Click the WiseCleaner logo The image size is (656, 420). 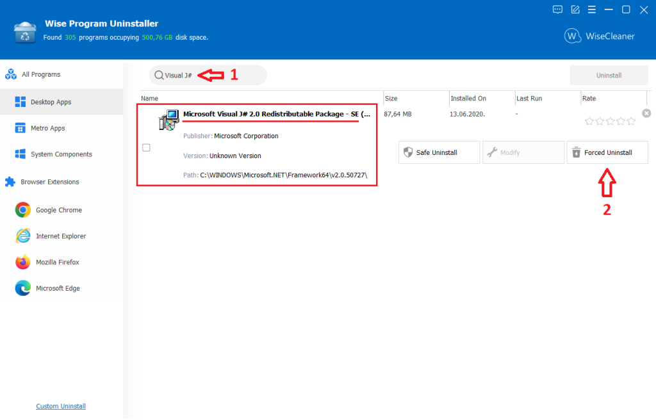[x=599, y=36]
